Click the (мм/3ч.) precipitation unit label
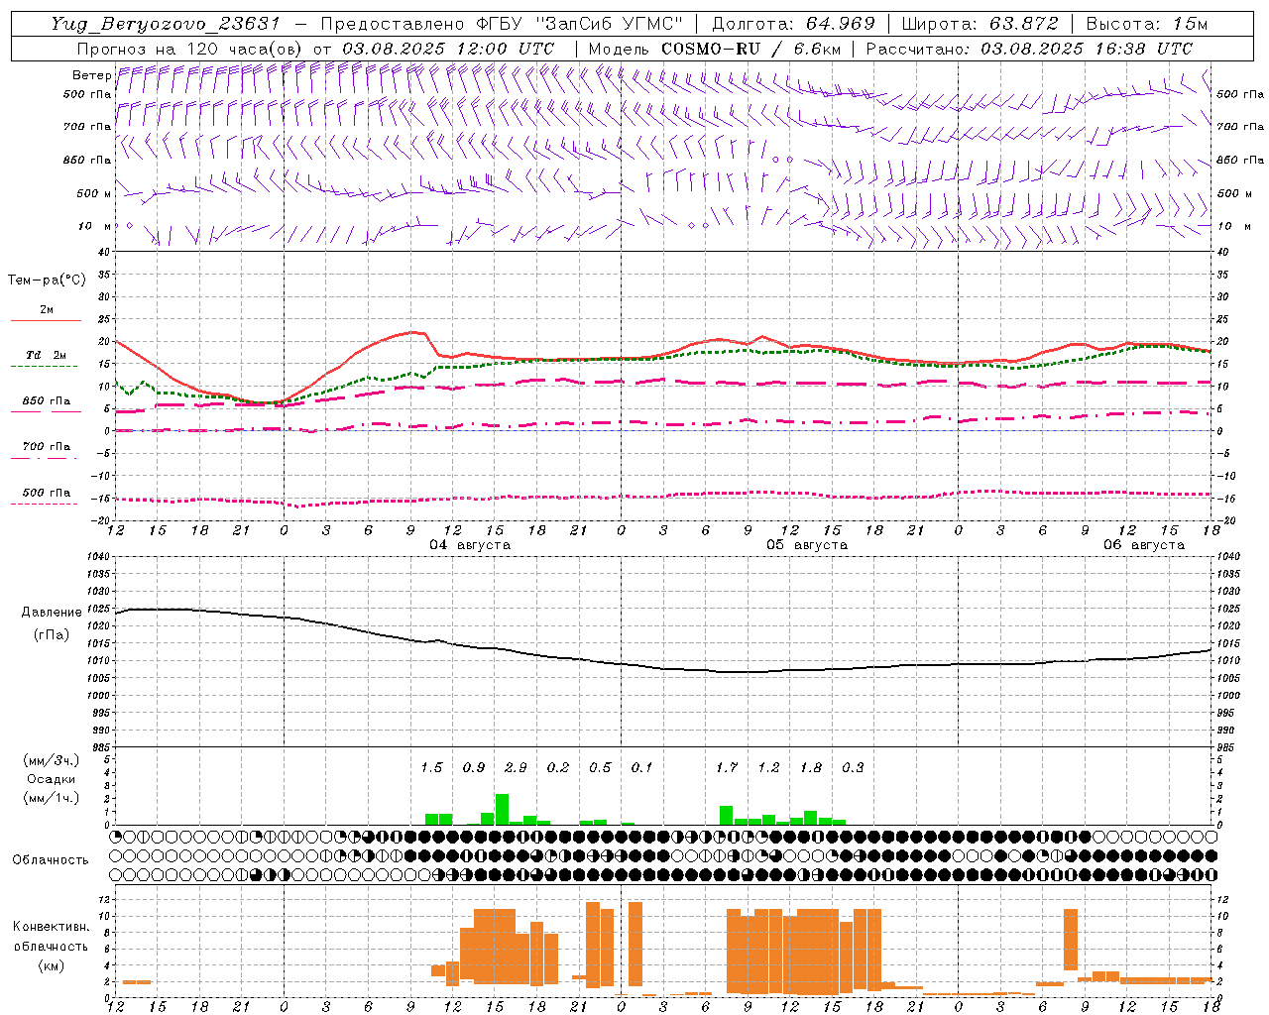This screenshot has height=1015, width=1269. (52, 760)
